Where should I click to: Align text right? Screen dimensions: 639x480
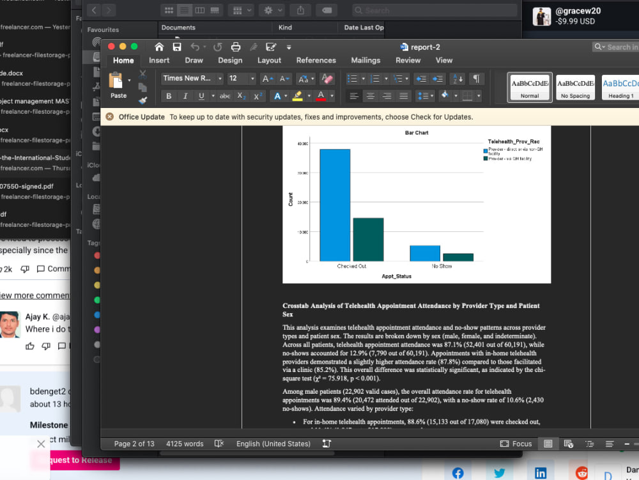(x=387, y=96)
